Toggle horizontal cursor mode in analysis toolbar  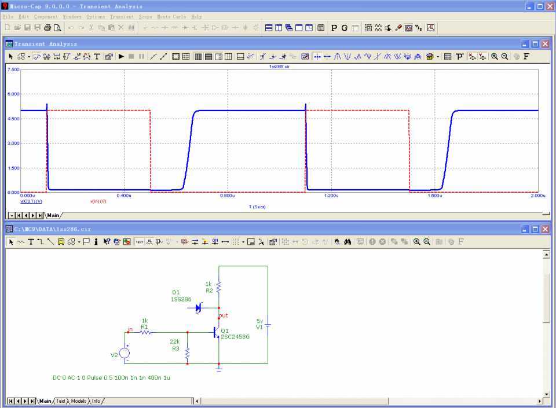pyautogui.click(x=317, y=56)
